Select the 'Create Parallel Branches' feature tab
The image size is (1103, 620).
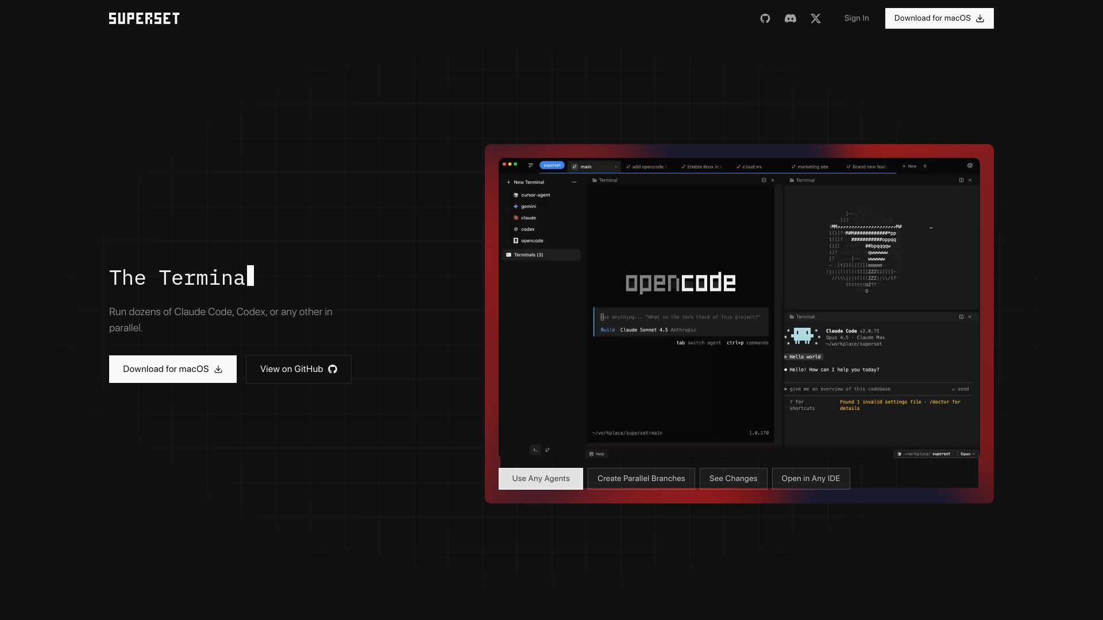(641, 479)
